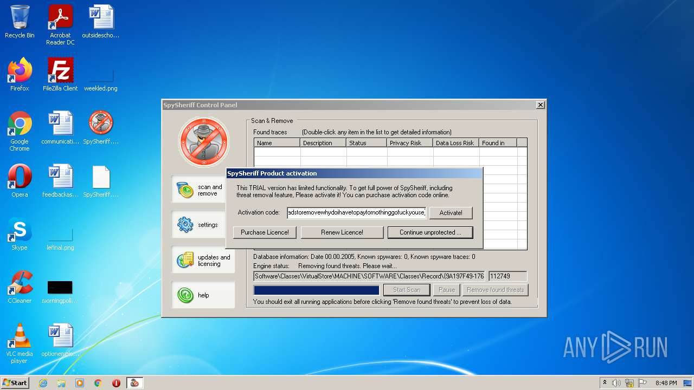
Task: Open CCleaner desktop shortcut
Action: coord(20,287)
